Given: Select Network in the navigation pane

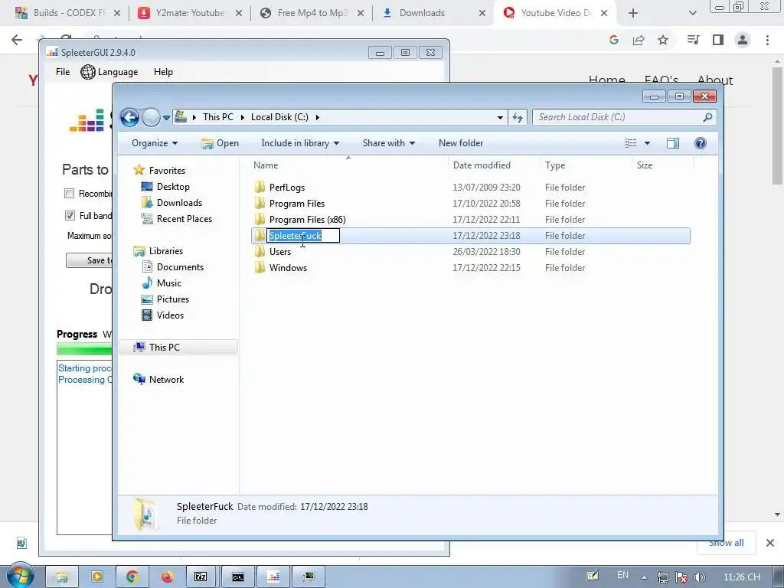Looking at the screenshot, I should [x=166, y=380].
